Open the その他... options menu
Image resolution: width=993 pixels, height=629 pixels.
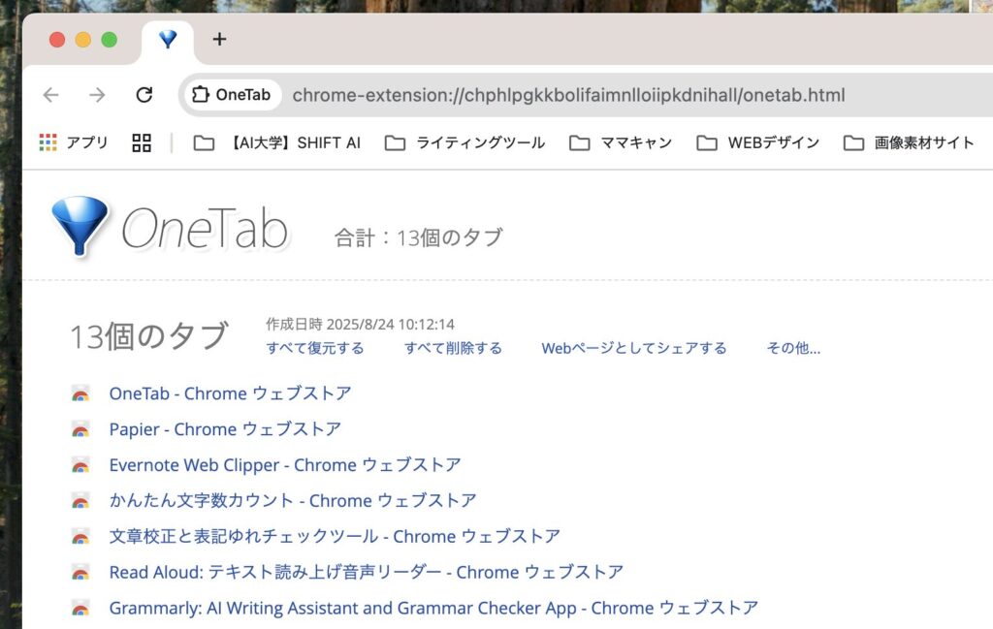(793, 348)
